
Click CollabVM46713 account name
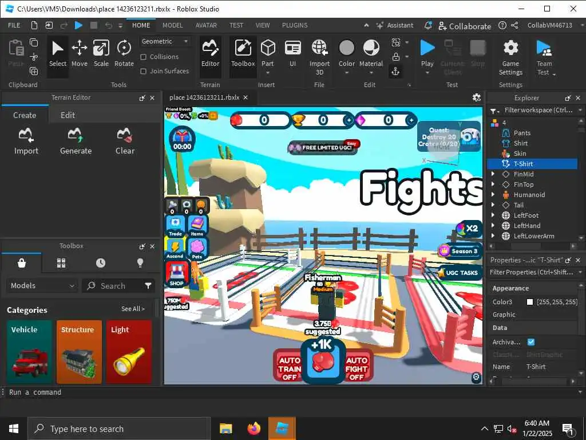[x=550, y=25]
